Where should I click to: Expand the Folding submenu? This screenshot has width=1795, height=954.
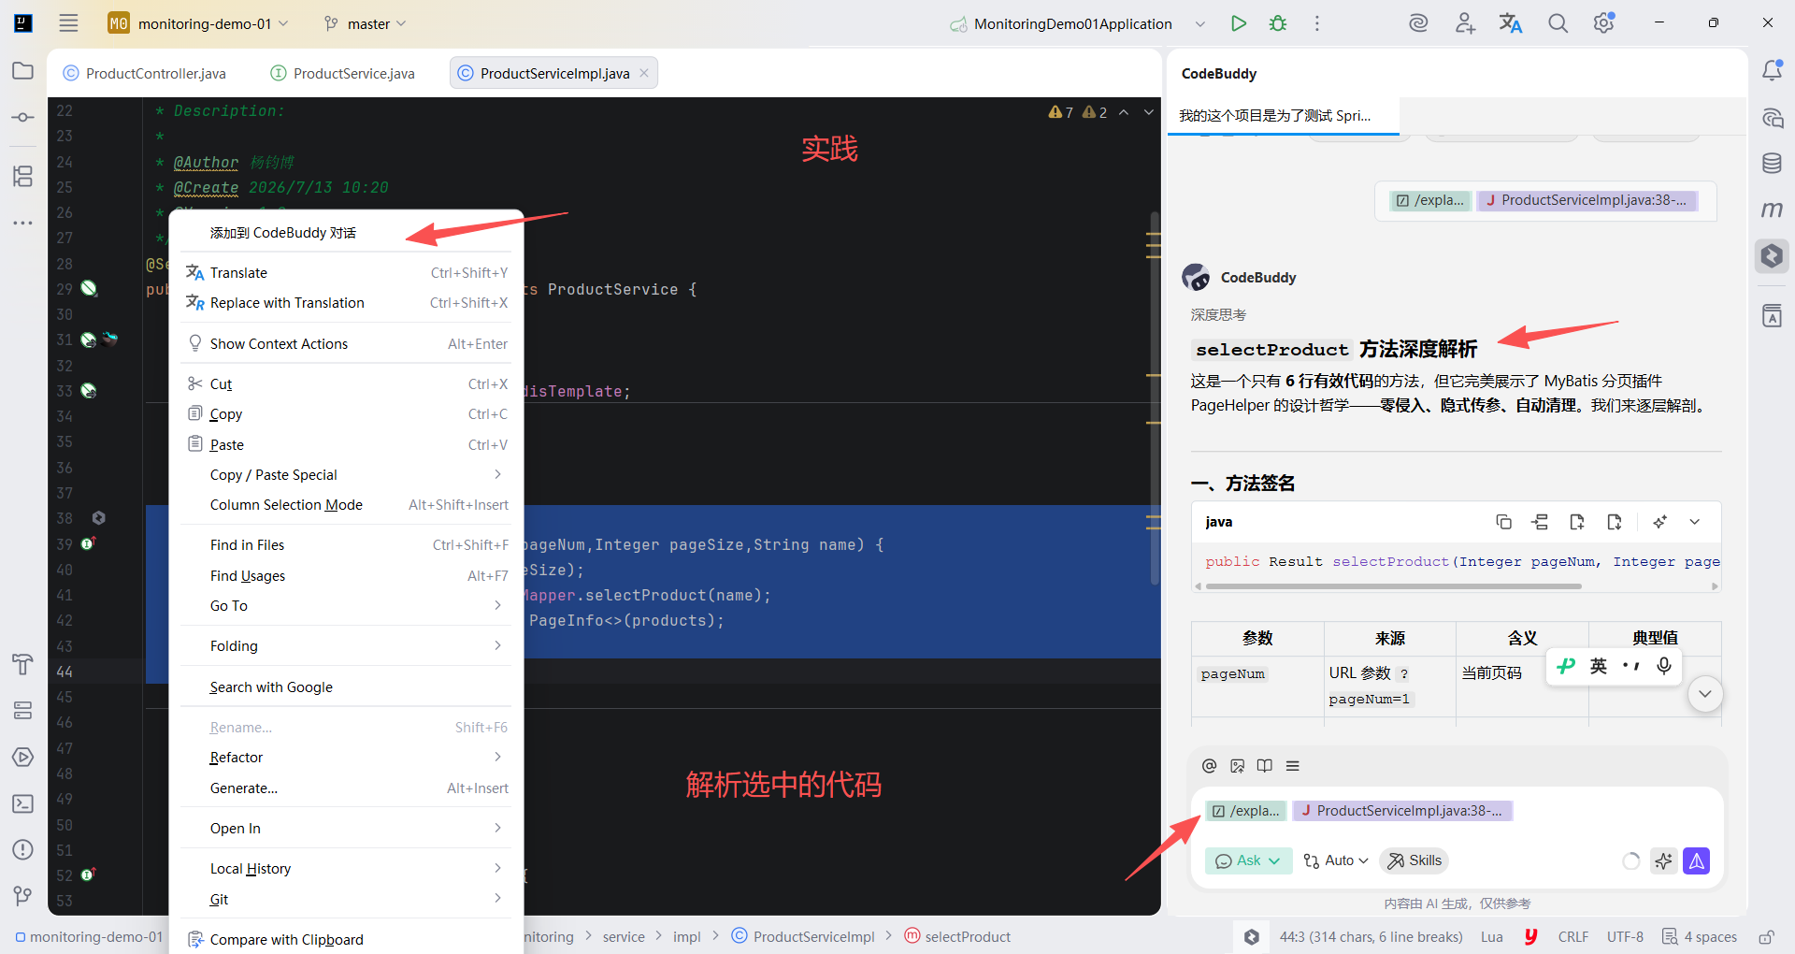[346, 646]
